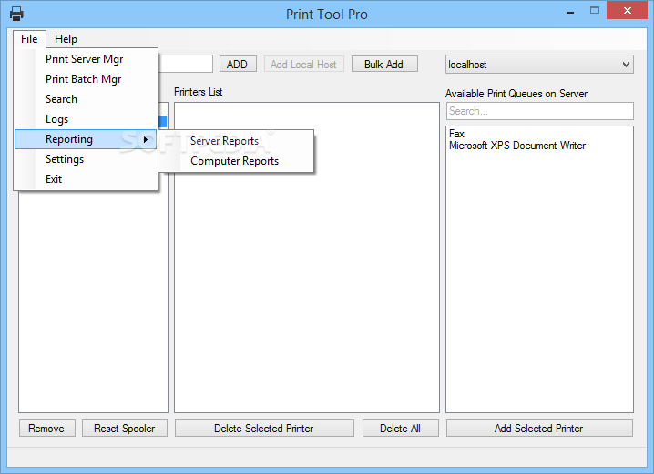The width and height of the screenshot is (654, 474).
Task: Click the Reset Spooler button
Action: 124,429
